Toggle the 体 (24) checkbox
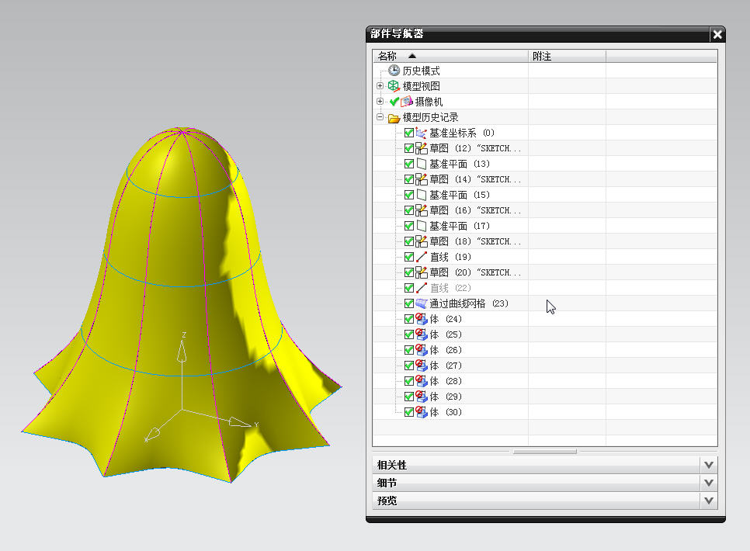 click(x=409, y=319)
